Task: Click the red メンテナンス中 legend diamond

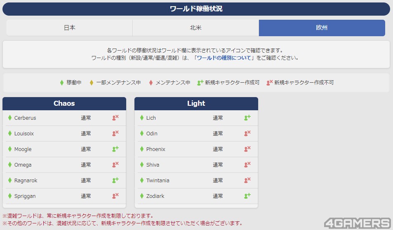Action: pos(151,82)
